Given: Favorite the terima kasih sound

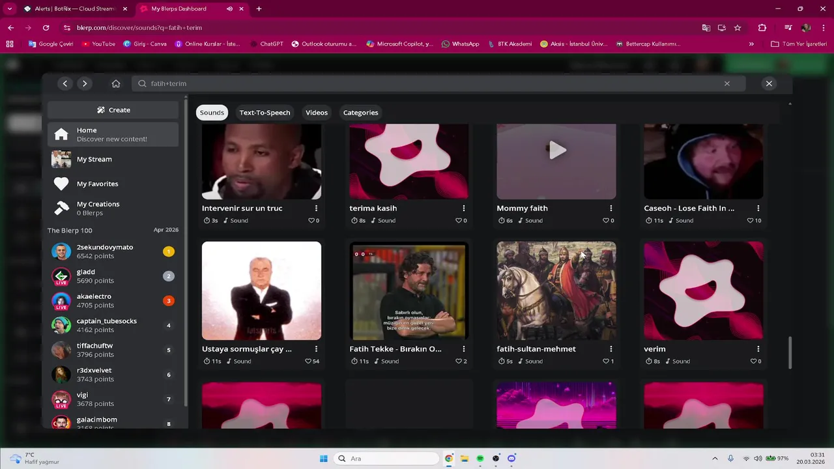Looking at the screenshot, I should (459, 221).
